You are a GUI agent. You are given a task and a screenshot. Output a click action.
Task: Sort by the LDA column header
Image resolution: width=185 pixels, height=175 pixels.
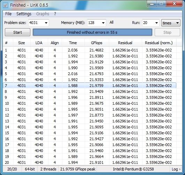click(39, 43)
